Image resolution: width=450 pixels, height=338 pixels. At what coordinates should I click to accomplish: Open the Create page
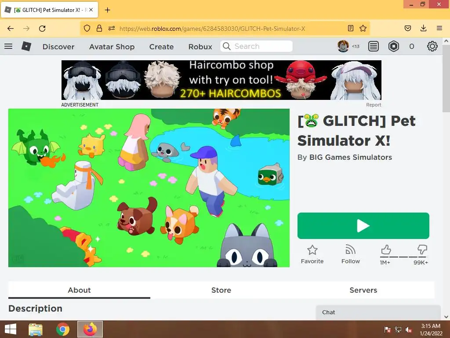pos(161,47)
